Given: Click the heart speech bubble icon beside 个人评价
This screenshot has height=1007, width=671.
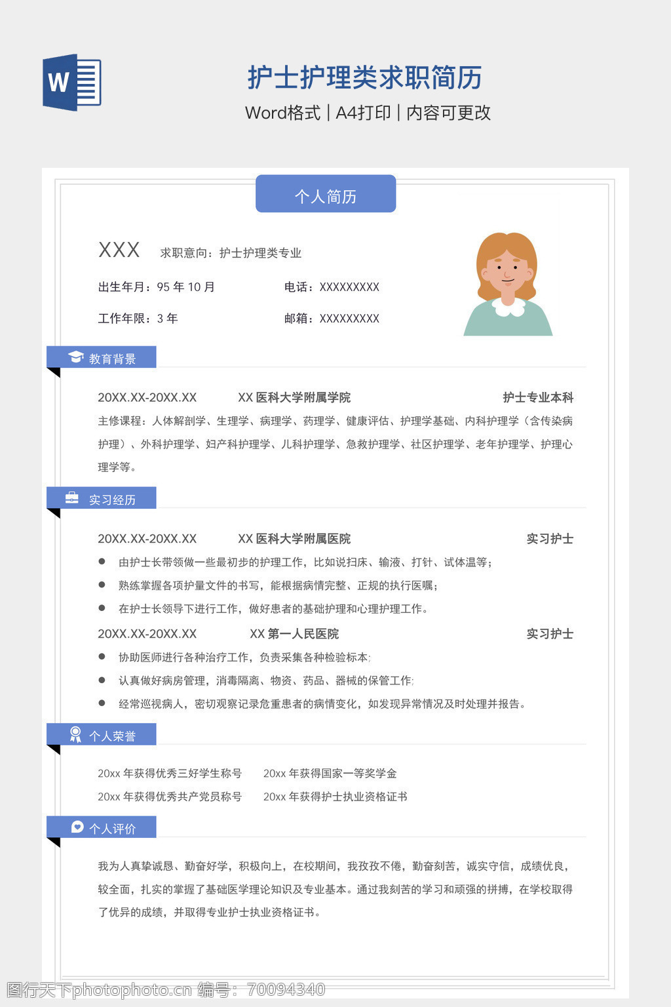Looking at the screenshot, I should point(77,827).
